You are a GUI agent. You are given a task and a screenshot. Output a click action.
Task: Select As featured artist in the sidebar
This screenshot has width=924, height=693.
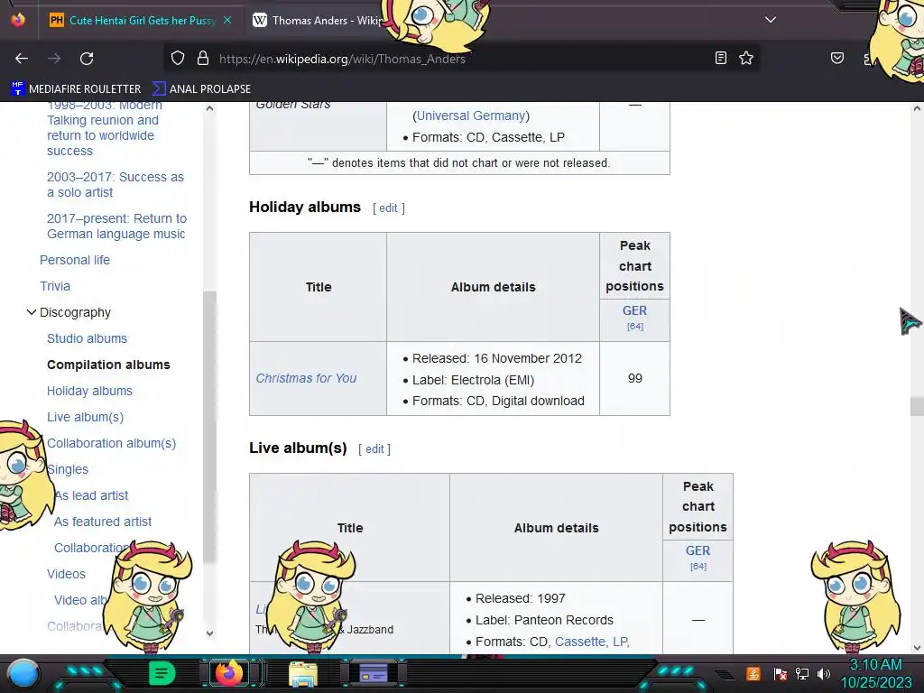(x=103, y=522)
